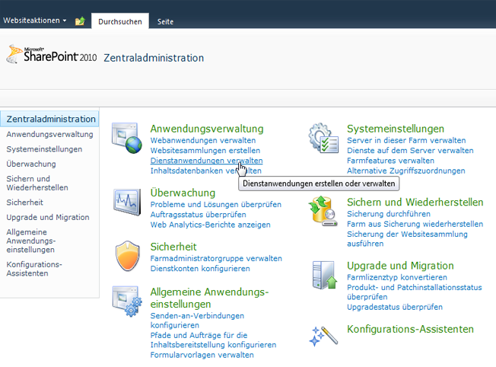The width and height of the screenshot is (496, 367).
Task: Click the SharePoint 2010 logo
Action: (52, 55)
